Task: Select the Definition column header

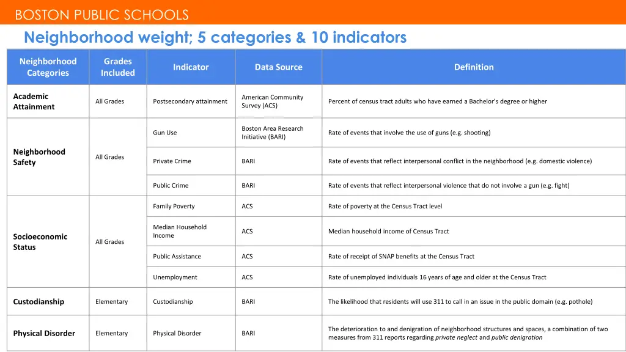Action: [x=474, y=67]
